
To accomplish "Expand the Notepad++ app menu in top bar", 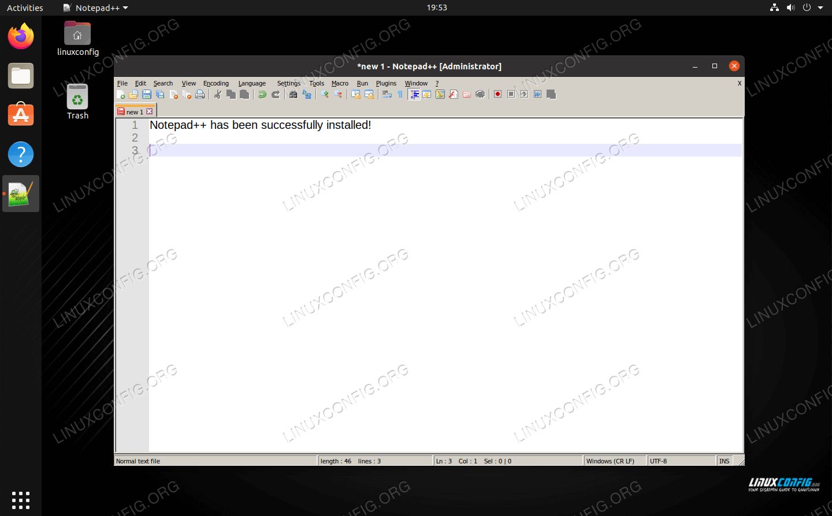I will coord(96,8).
